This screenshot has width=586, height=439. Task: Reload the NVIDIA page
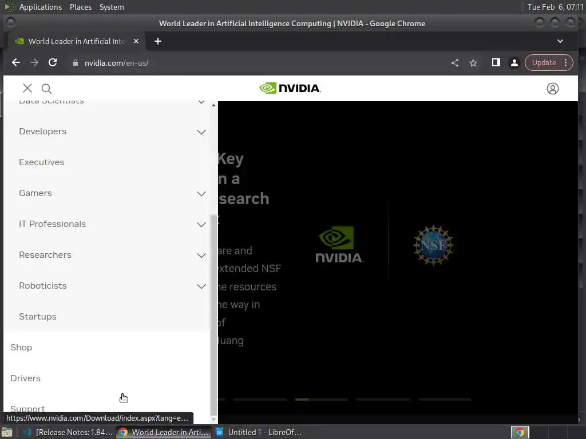(x=53, y=63)
